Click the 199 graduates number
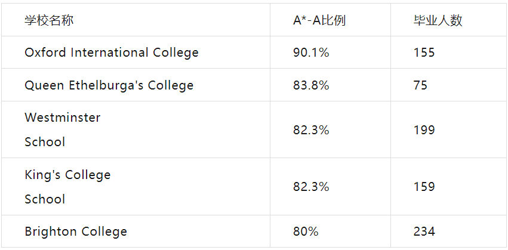This screenshot has height=250, width=508. coord(424,130)
